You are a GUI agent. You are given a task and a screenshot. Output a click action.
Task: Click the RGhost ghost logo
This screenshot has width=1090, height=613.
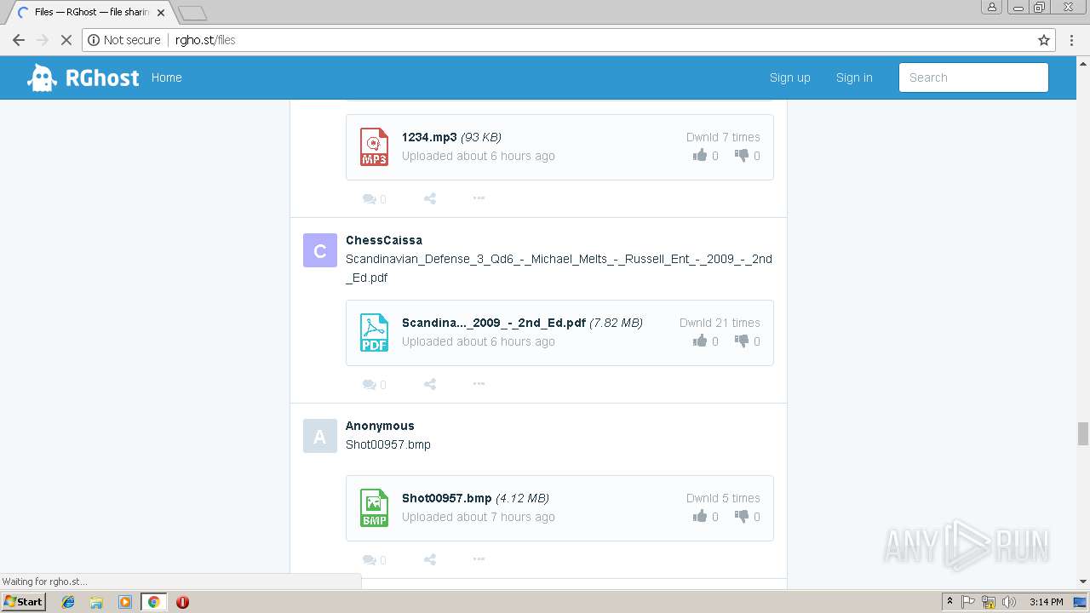tap(42, 77)
